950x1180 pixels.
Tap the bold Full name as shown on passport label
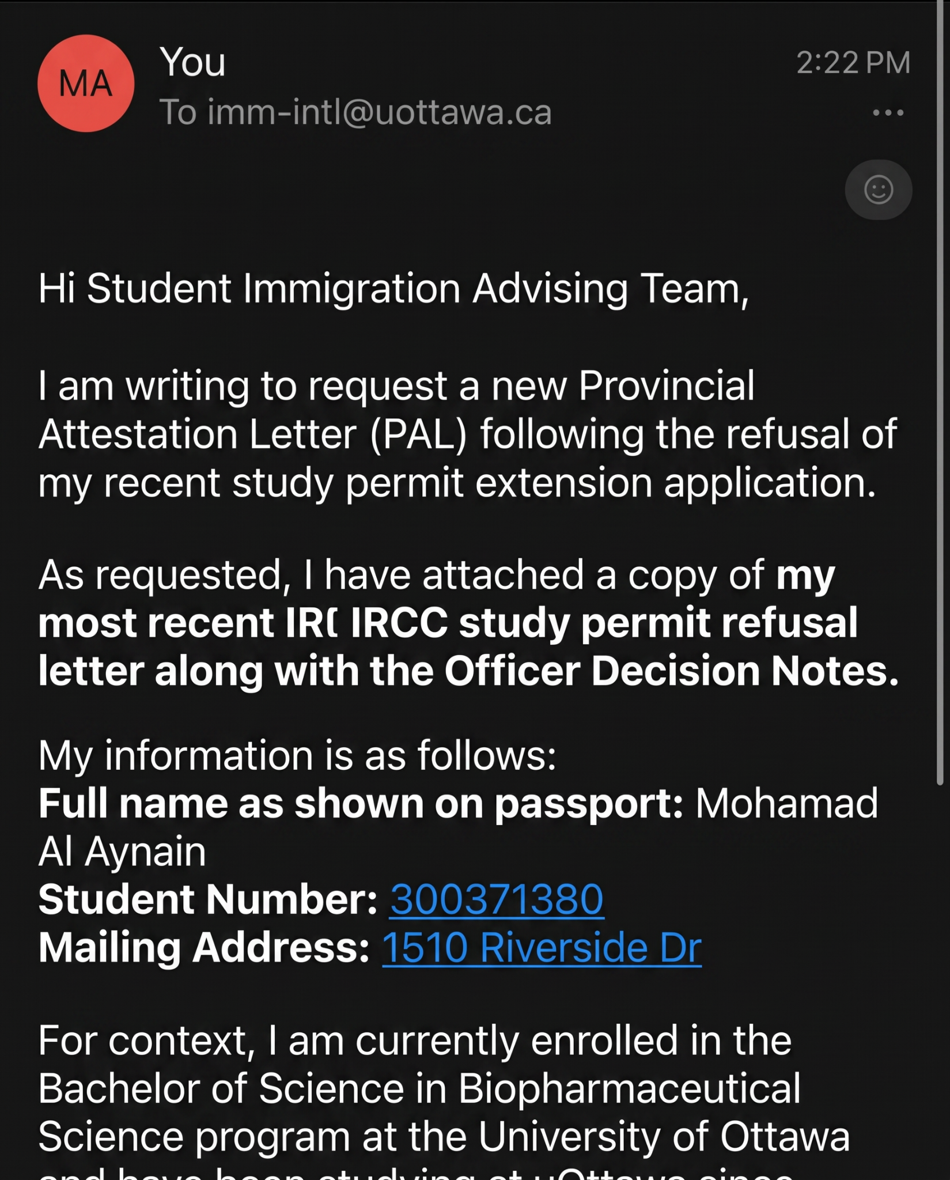click(361, 803)
